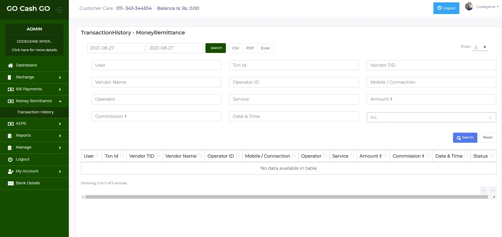
Task: Click the Reports clipboard icon
Action: 10,136
